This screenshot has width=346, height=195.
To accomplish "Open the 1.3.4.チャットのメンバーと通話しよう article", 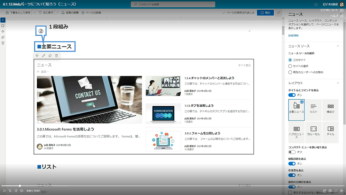I will click(x=209, y=78).
